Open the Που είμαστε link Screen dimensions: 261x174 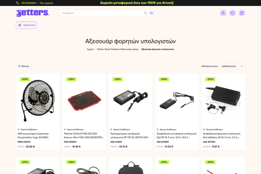pyautogui.click(x=46, y=3)
